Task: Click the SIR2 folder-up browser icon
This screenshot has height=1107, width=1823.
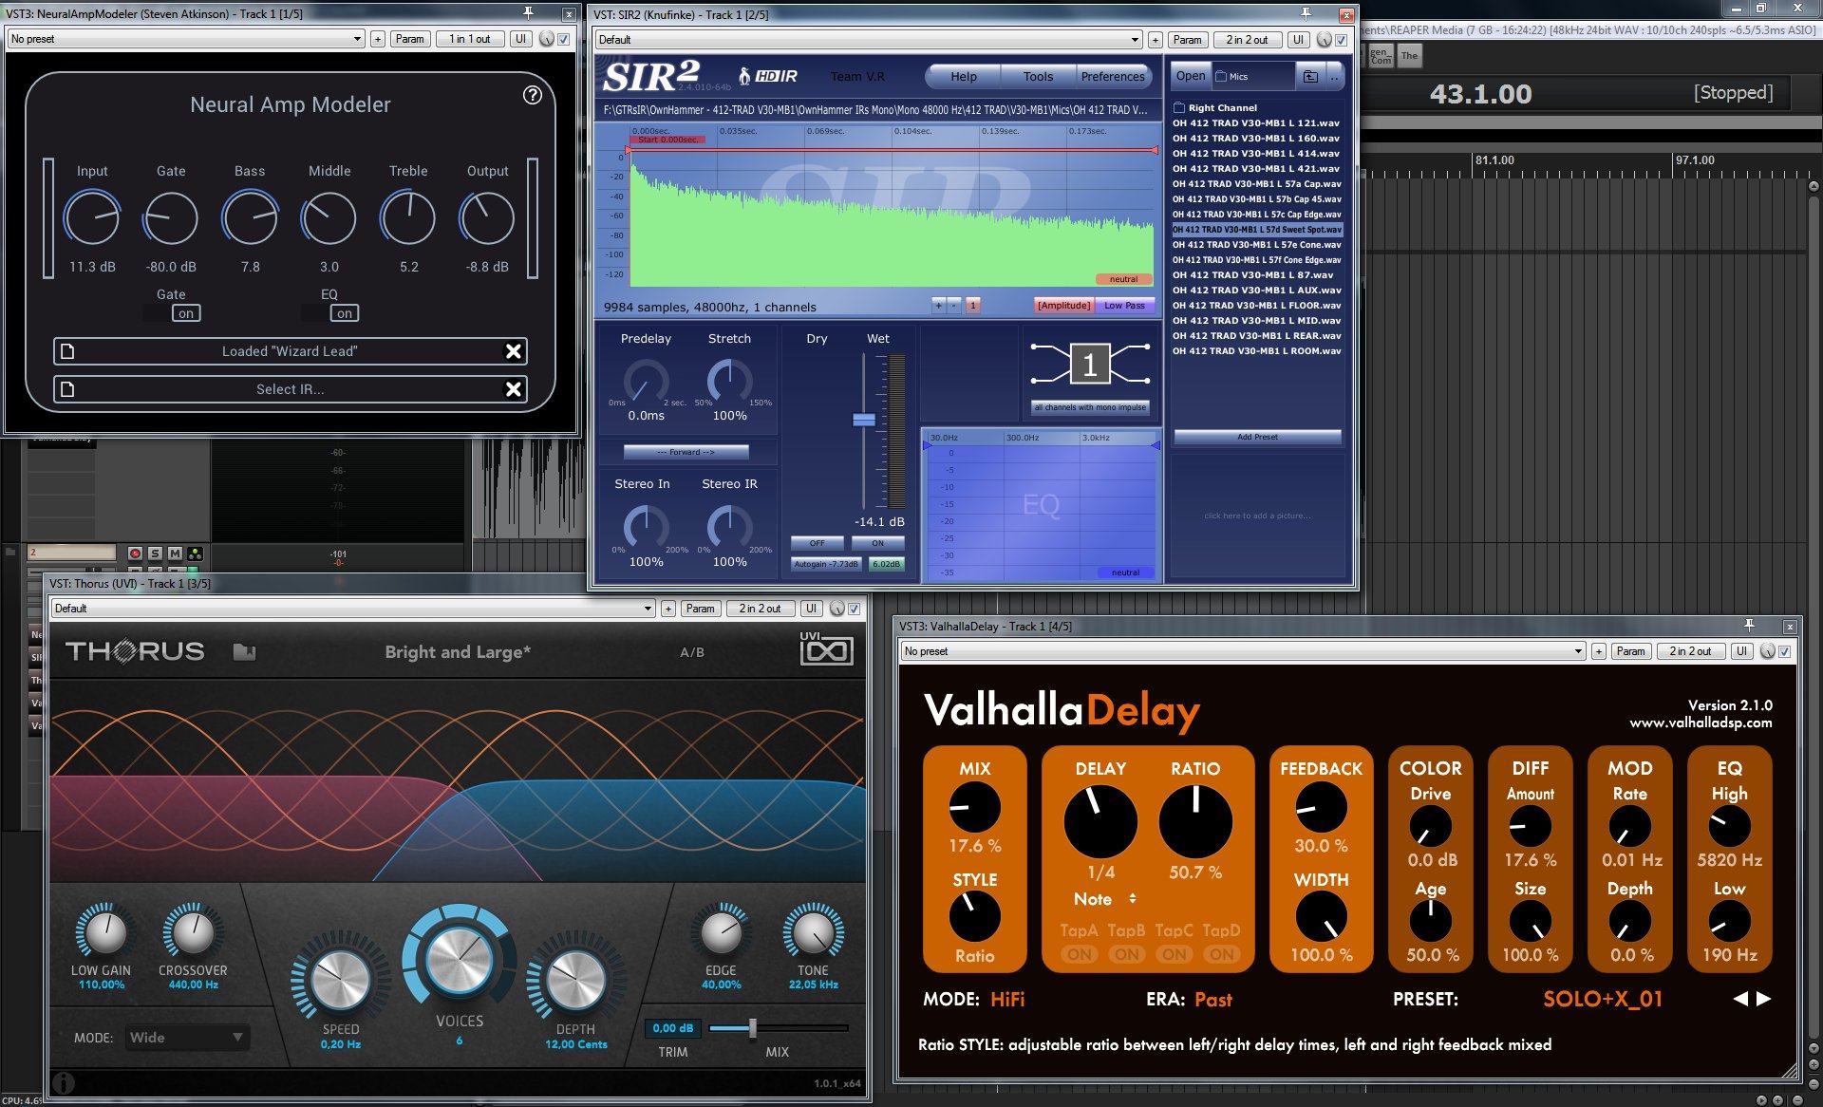Action: [x=1310, y=77]
